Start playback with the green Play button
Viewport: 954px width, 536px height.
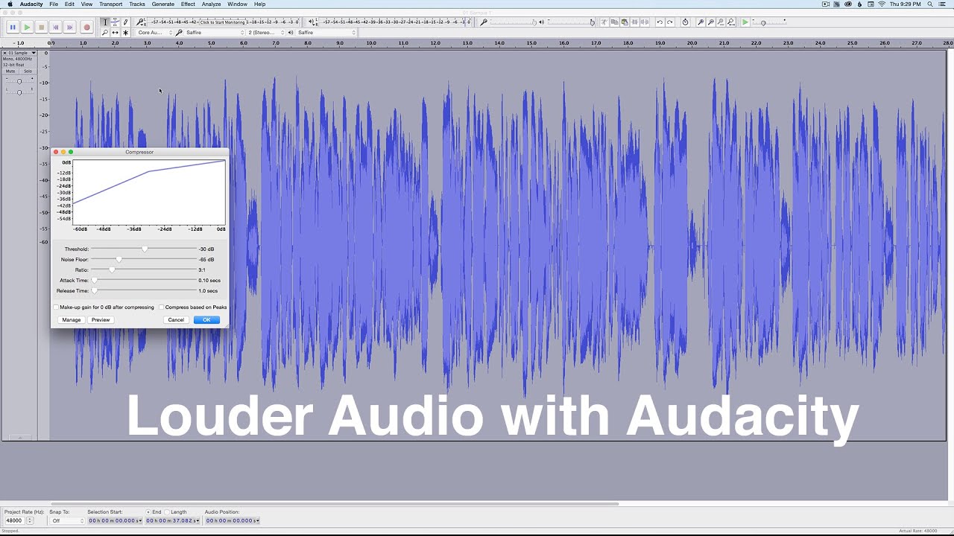pyautogui.click(x=27, y=27)
